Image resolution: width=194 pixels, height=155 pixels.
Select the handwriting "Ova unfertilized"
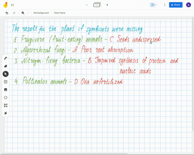pyautogui.click(x=102, y=82)
